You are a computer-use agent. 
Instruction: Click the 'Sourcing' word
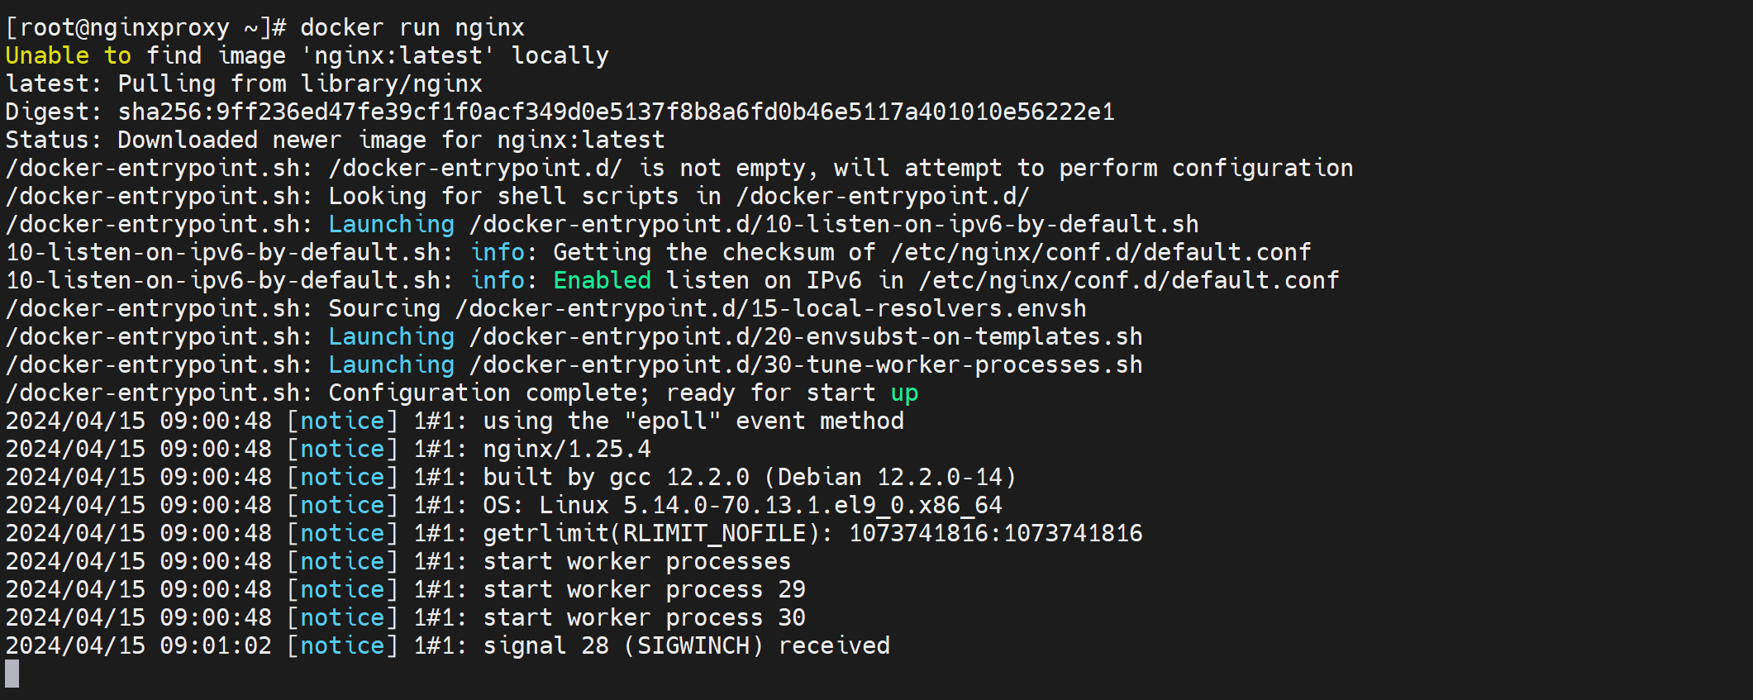384,308
